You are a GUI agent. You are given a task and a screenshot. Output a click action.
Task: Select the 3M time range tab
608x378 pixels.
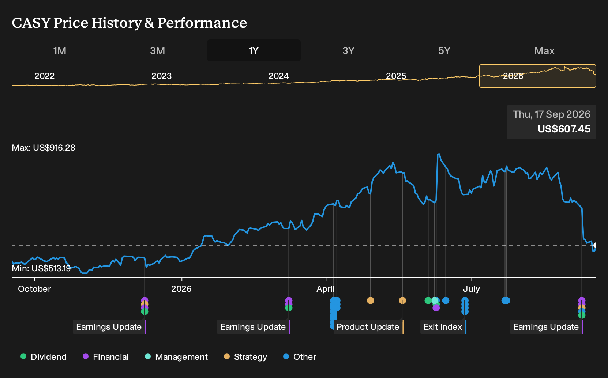point(157,50)
